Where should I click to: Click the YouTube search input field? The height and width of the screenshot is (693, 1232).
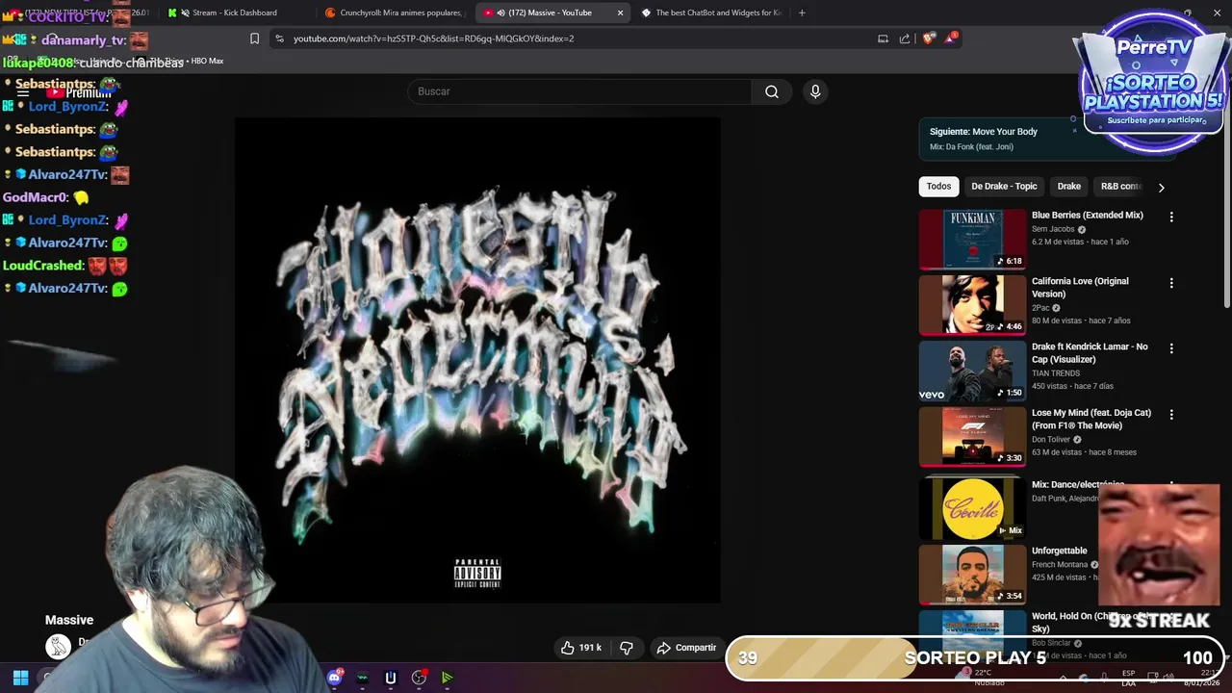pyautogui.click(x=579, y=91)
